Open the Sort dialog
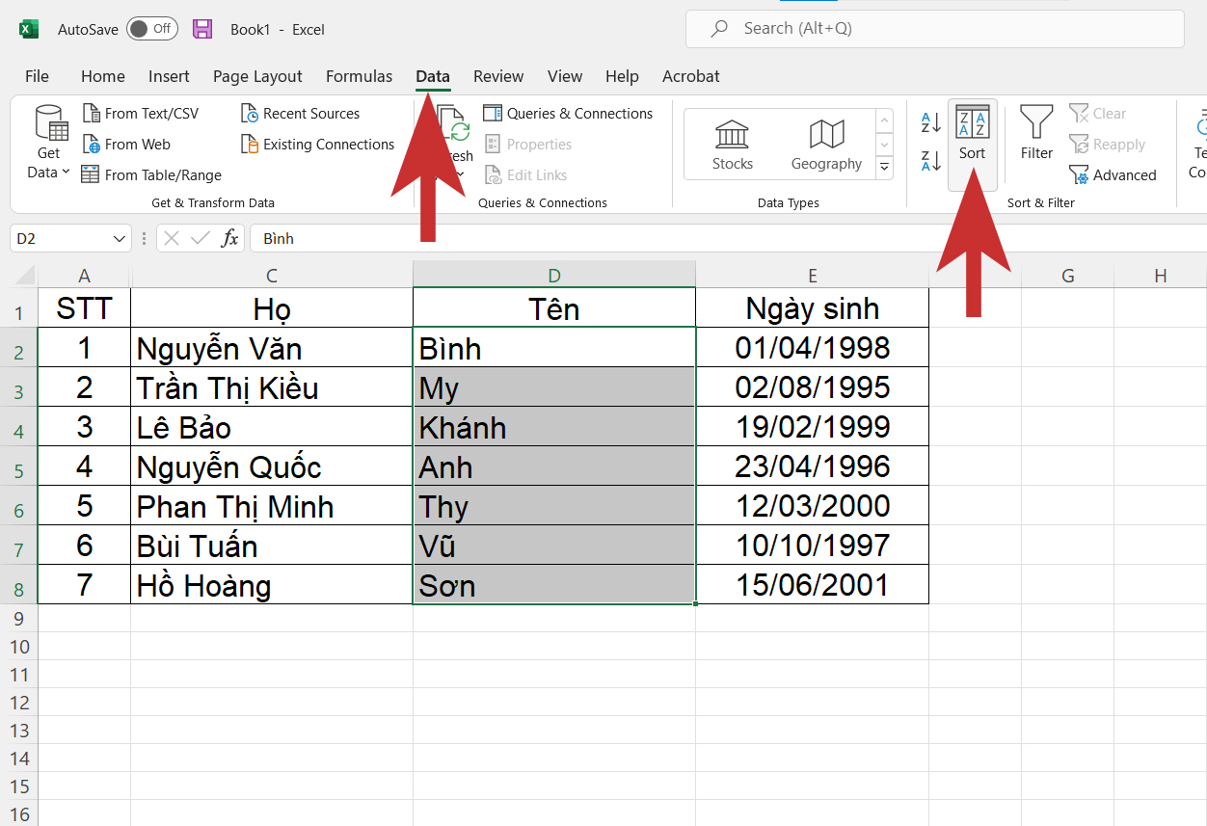The width and height of the screenshot is (1207, 826). [972, 145]
